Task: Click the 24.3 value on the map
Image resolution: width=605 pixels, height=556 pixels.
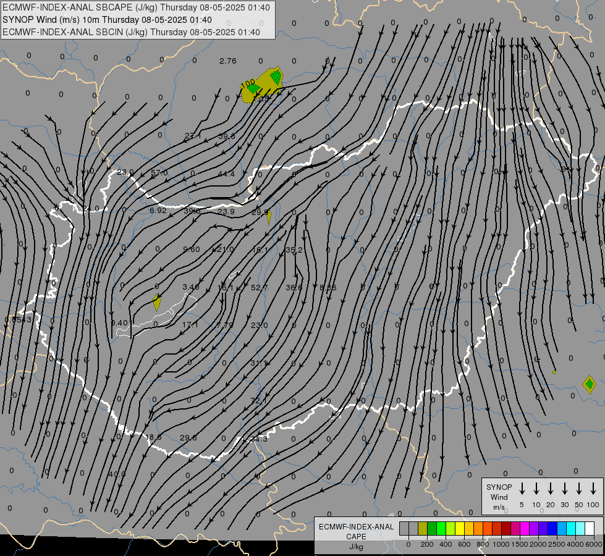Action: click(258, 439)
